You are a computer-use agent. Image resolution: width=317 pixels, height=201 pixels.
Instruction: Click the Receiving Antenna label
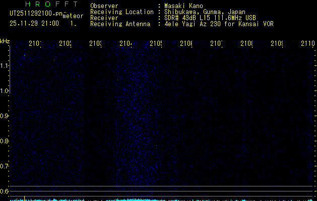point(120,24)
